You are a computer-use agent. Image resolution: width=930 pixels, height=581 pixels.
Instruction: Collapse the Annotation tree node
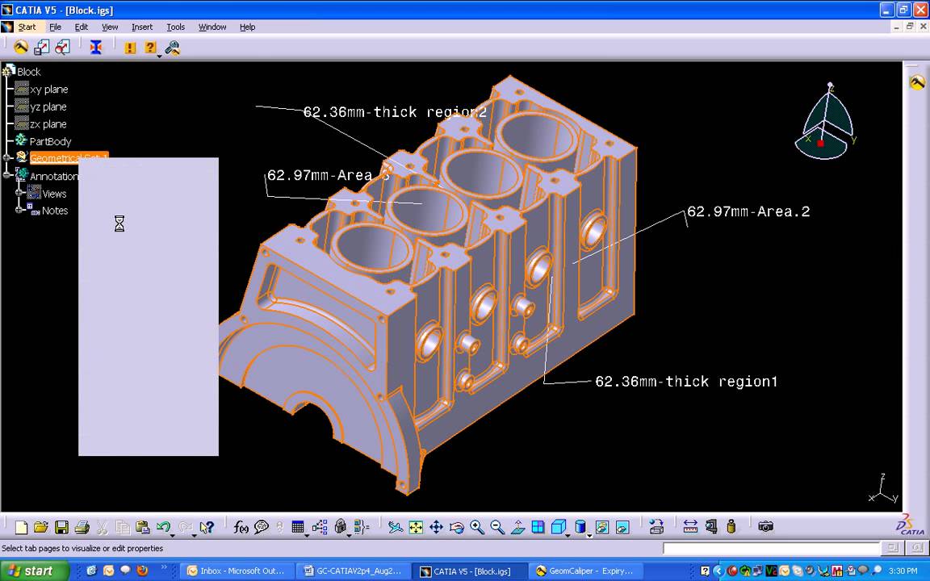click(7, 175)
